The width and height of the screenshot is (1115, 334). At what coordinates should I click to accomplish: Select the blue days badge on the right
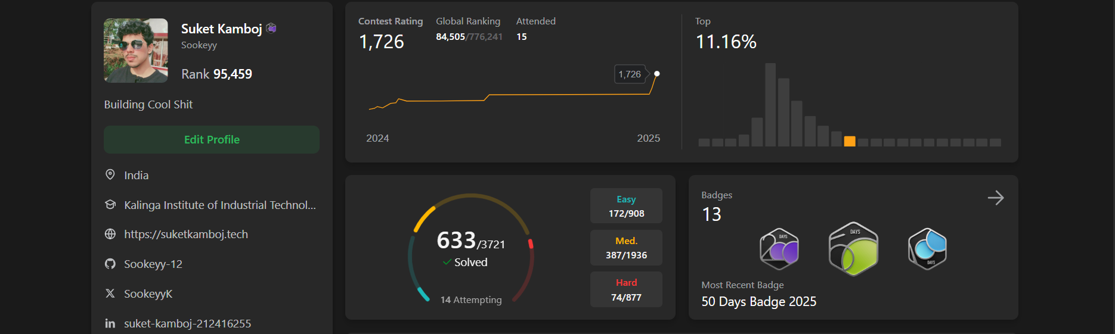pos(927,249)
